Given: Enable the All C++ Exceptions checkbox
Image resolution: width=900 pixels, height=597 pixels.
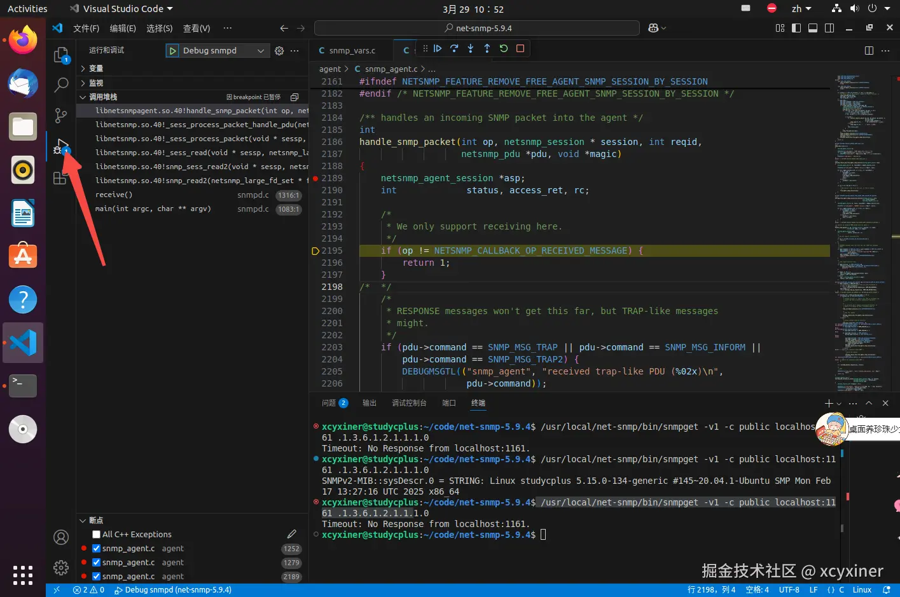Looking at the screenshot, I should coord(97,535).
